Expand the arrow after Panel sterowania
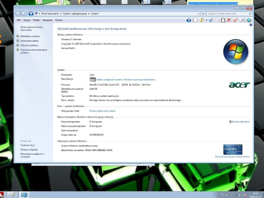This screenshot has height=198, width=264. click(61, 14)
